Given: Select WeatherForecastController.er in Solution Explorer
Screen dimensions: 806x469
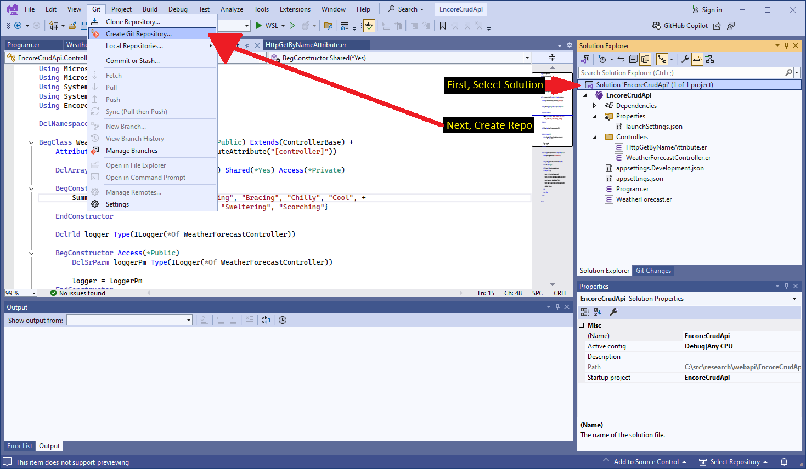Looking at the screenshot, I should click(x=668, y=158).
